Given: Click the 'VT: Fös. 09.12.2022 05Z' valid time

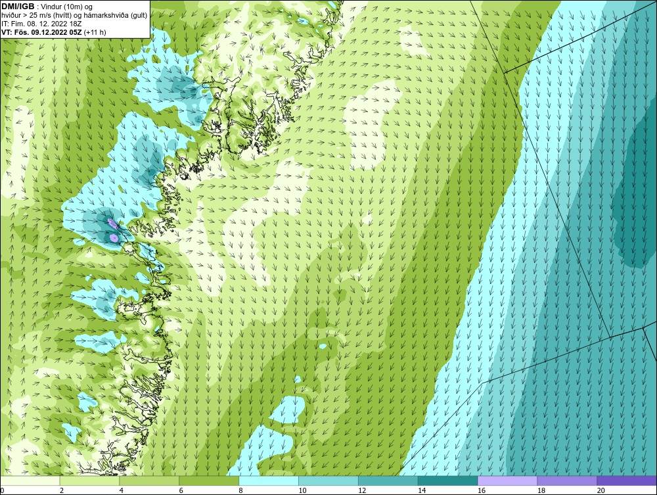Looking at the screenshot, I should 42,32.
